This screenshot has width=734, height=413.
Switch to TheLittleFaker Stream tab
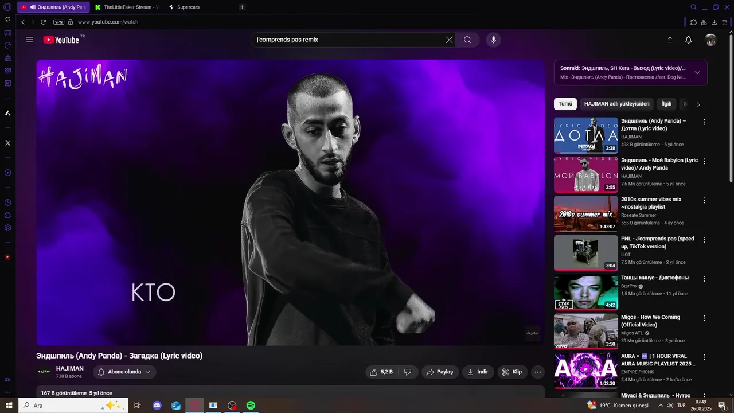[x=127, y=7]
